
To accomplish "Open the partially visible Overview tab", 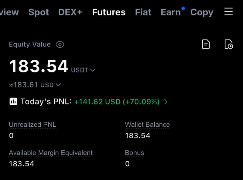I will [9, 12].
